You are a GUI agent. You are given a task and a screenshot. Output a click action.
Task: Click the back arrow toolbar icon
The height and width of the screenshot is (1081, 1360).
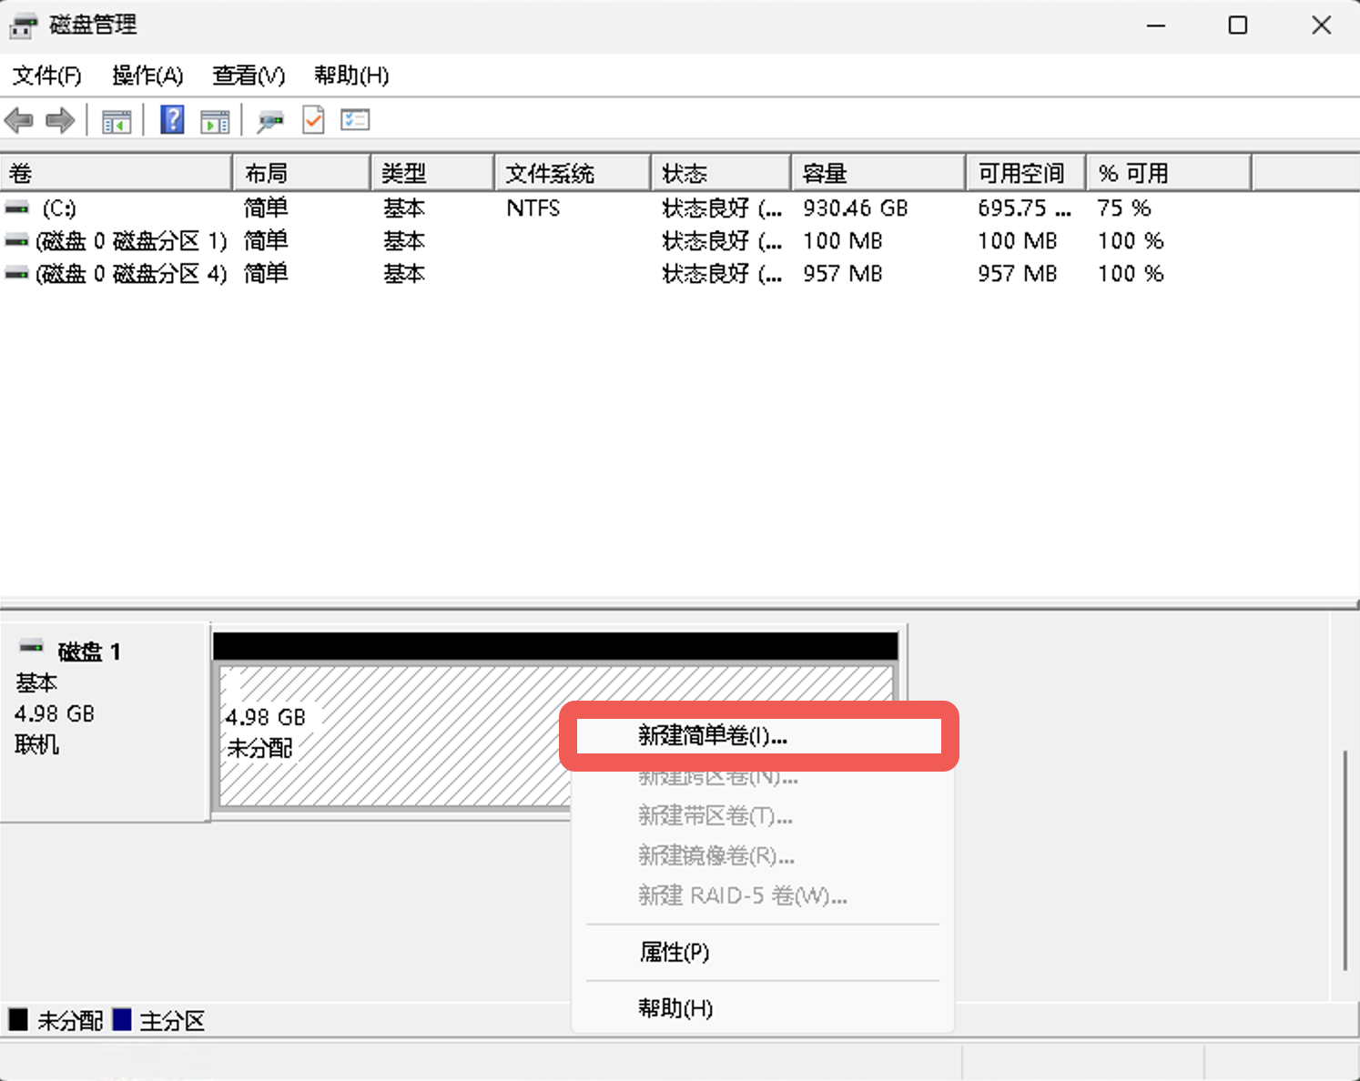19,120
